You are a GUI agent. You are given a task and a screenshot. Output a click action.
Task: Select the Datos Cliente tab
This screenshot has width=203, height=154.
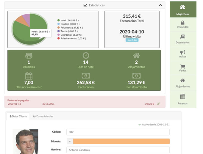tap(18, 116)
